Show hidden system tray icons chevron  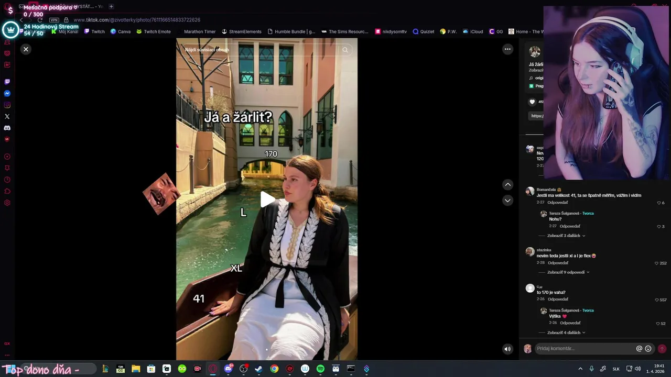[x=580, y=369]
